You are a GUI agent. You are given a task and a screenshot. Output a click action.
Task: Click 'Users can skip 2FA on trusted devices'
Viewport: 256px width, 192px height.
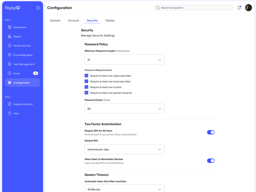[104, 163]
